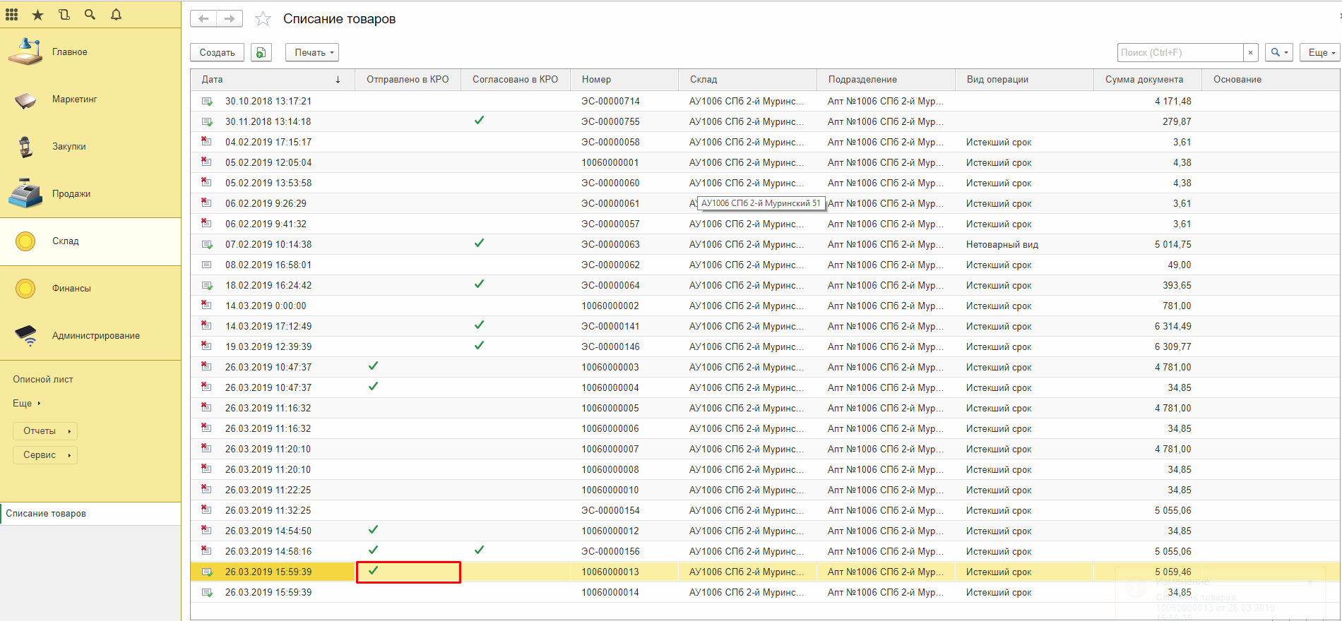Viewport: 1342px width, 621px height.
Task: Go back using the left arrow
Action: (203, 19)
